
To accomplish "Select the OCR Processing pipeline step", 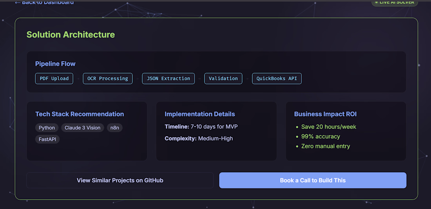I will tap(108, 79).
